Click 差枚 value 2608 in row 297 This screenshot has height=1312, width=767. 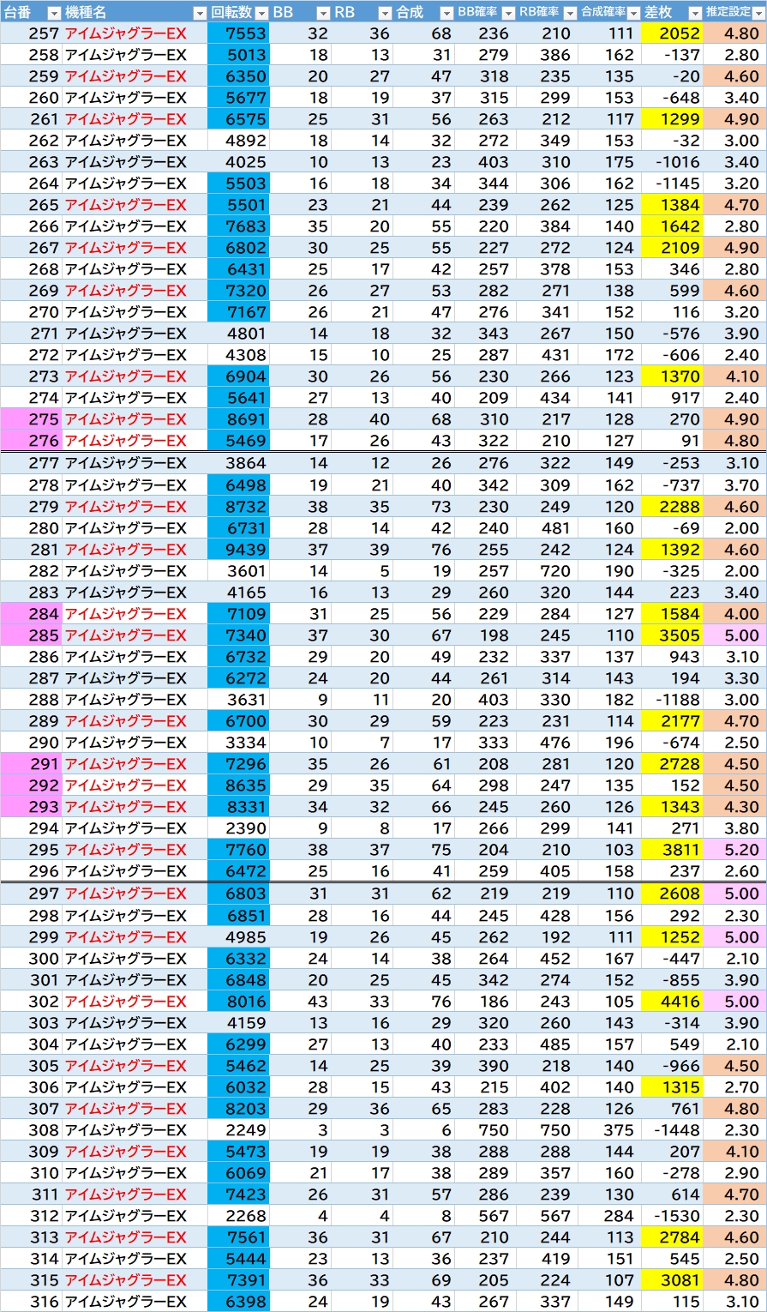(671, 894)
